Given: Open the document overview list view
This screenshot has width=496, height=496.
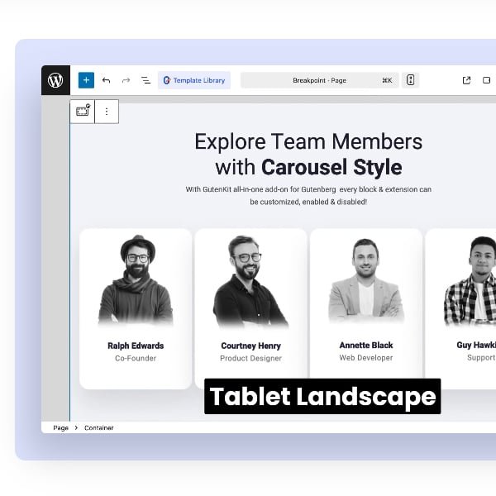Looking at the screenshot, I should click(145, 80).
